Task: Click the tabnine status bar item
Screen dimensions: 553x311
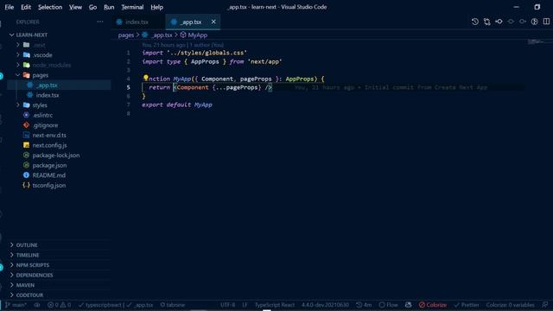Action: pyautogui.click(x=172, y=305)
